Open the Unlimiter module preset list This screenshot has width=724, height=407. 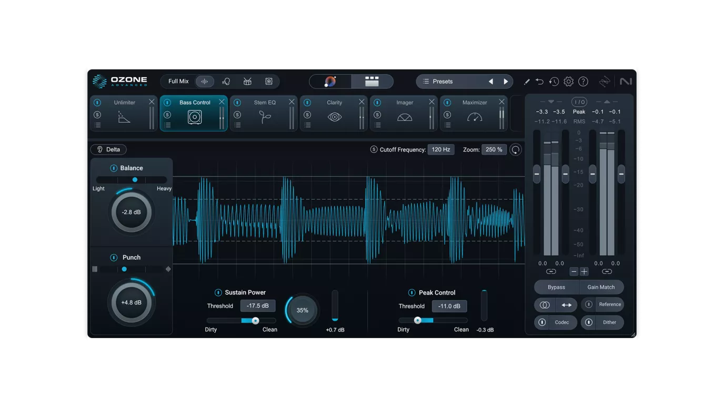click(x=97, y=125)
